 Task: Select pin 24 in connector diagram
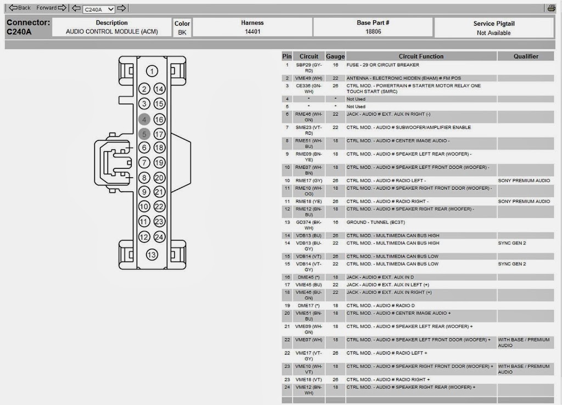[x=159, y=237]
